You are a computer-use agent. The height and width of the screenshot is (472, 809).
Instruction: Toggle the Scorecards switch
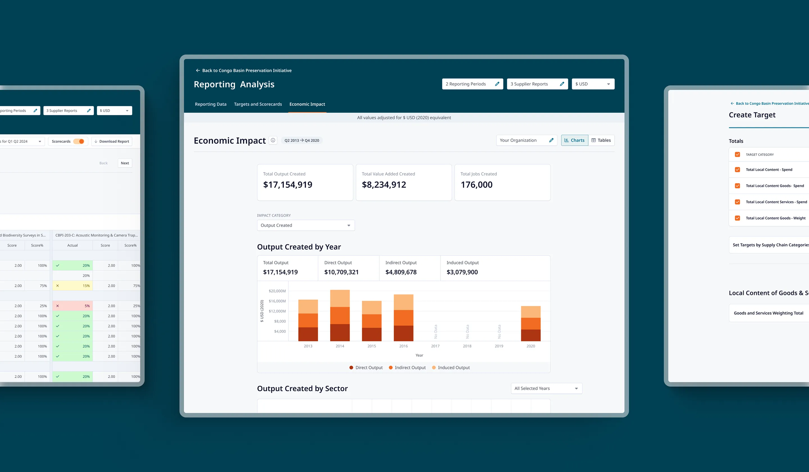click(79, 141)
